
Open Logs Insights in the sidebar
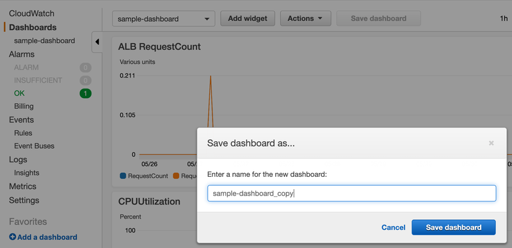pyautogui.click(x=26, y=173)
